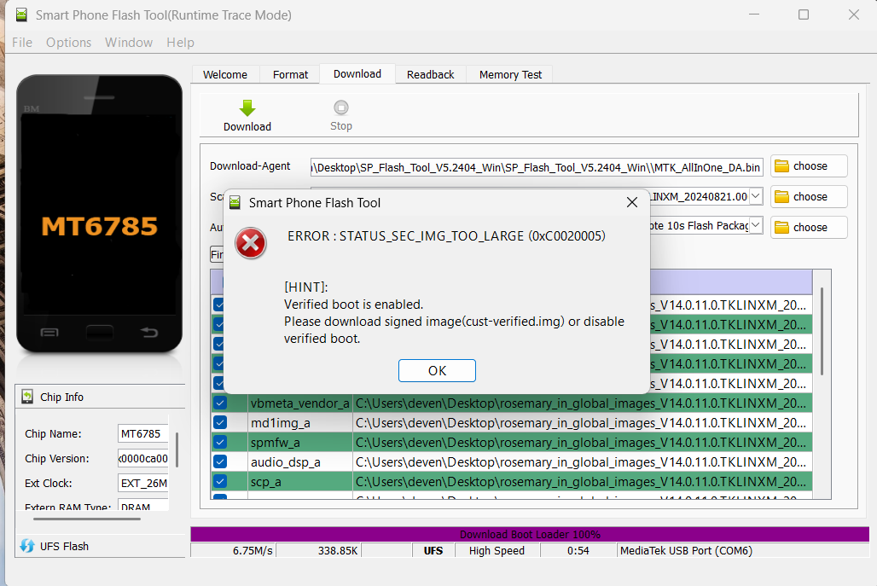Click the partition list vertical scrollbar
The width and height of the screenshot is (877, 586).
[x=822, y=331]
